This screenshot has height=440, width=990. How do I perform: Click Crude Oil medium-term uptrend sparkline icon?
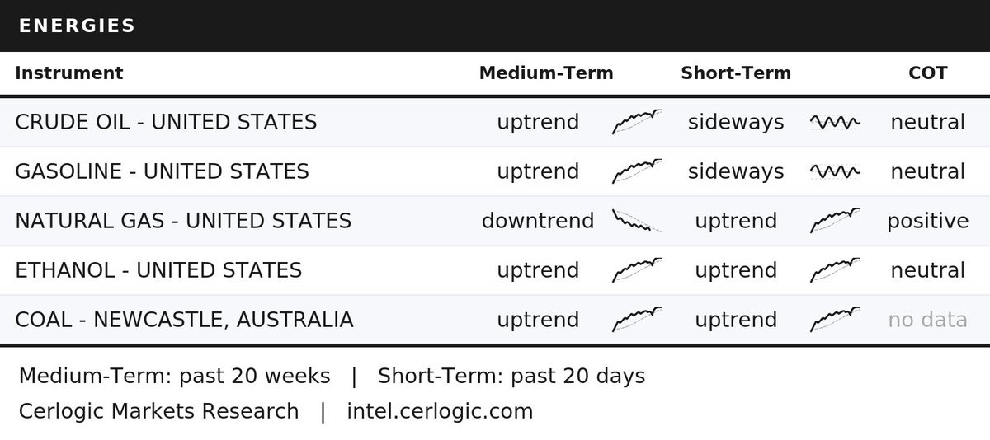(x=637, y=122)
